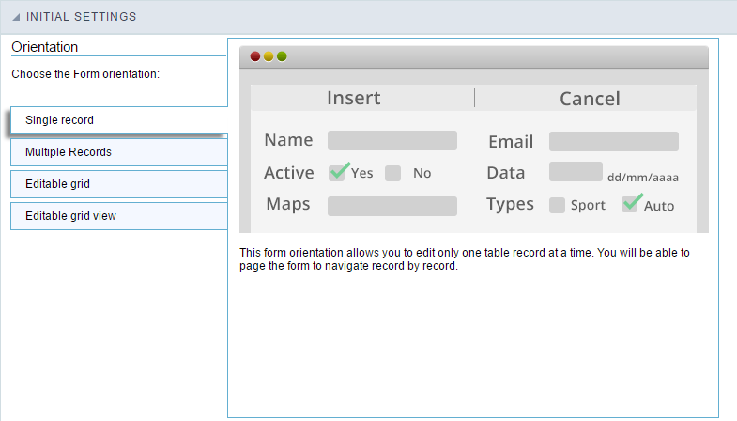Check the Sport type checkbox

tap(557, 205)
